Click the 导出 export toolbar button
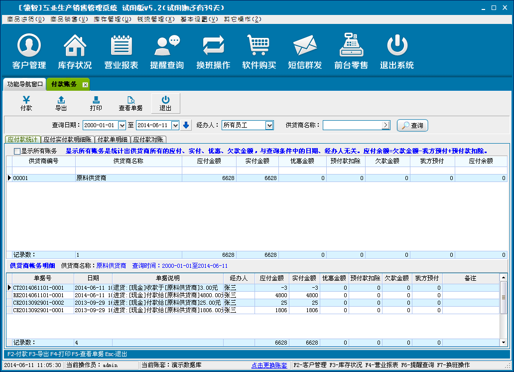The width and height of the screenshot is (514, 372). point(61,103)
